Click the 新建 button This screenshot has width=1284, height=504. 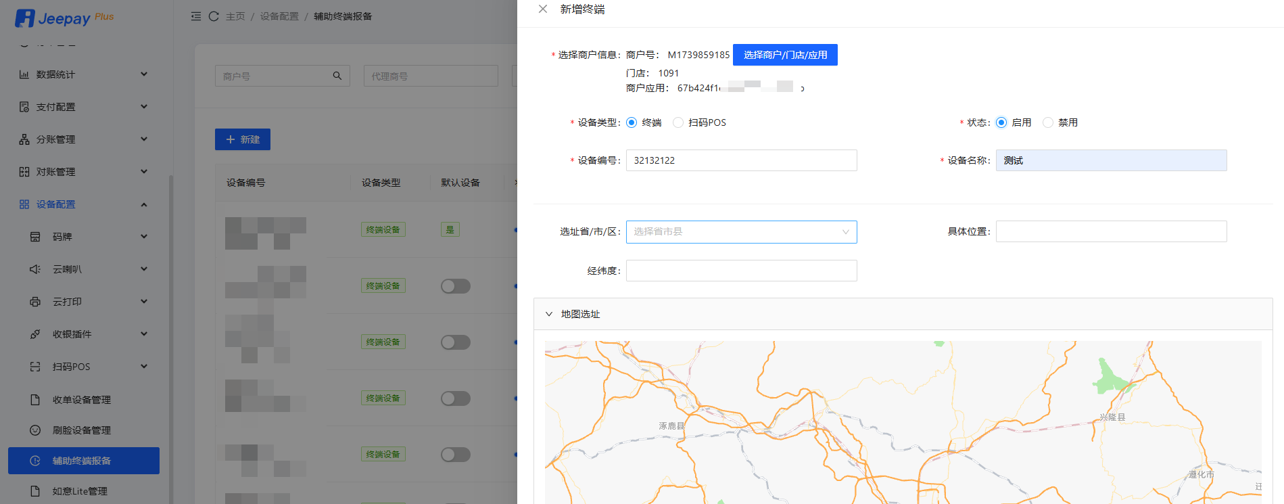[x=243, y=139]
